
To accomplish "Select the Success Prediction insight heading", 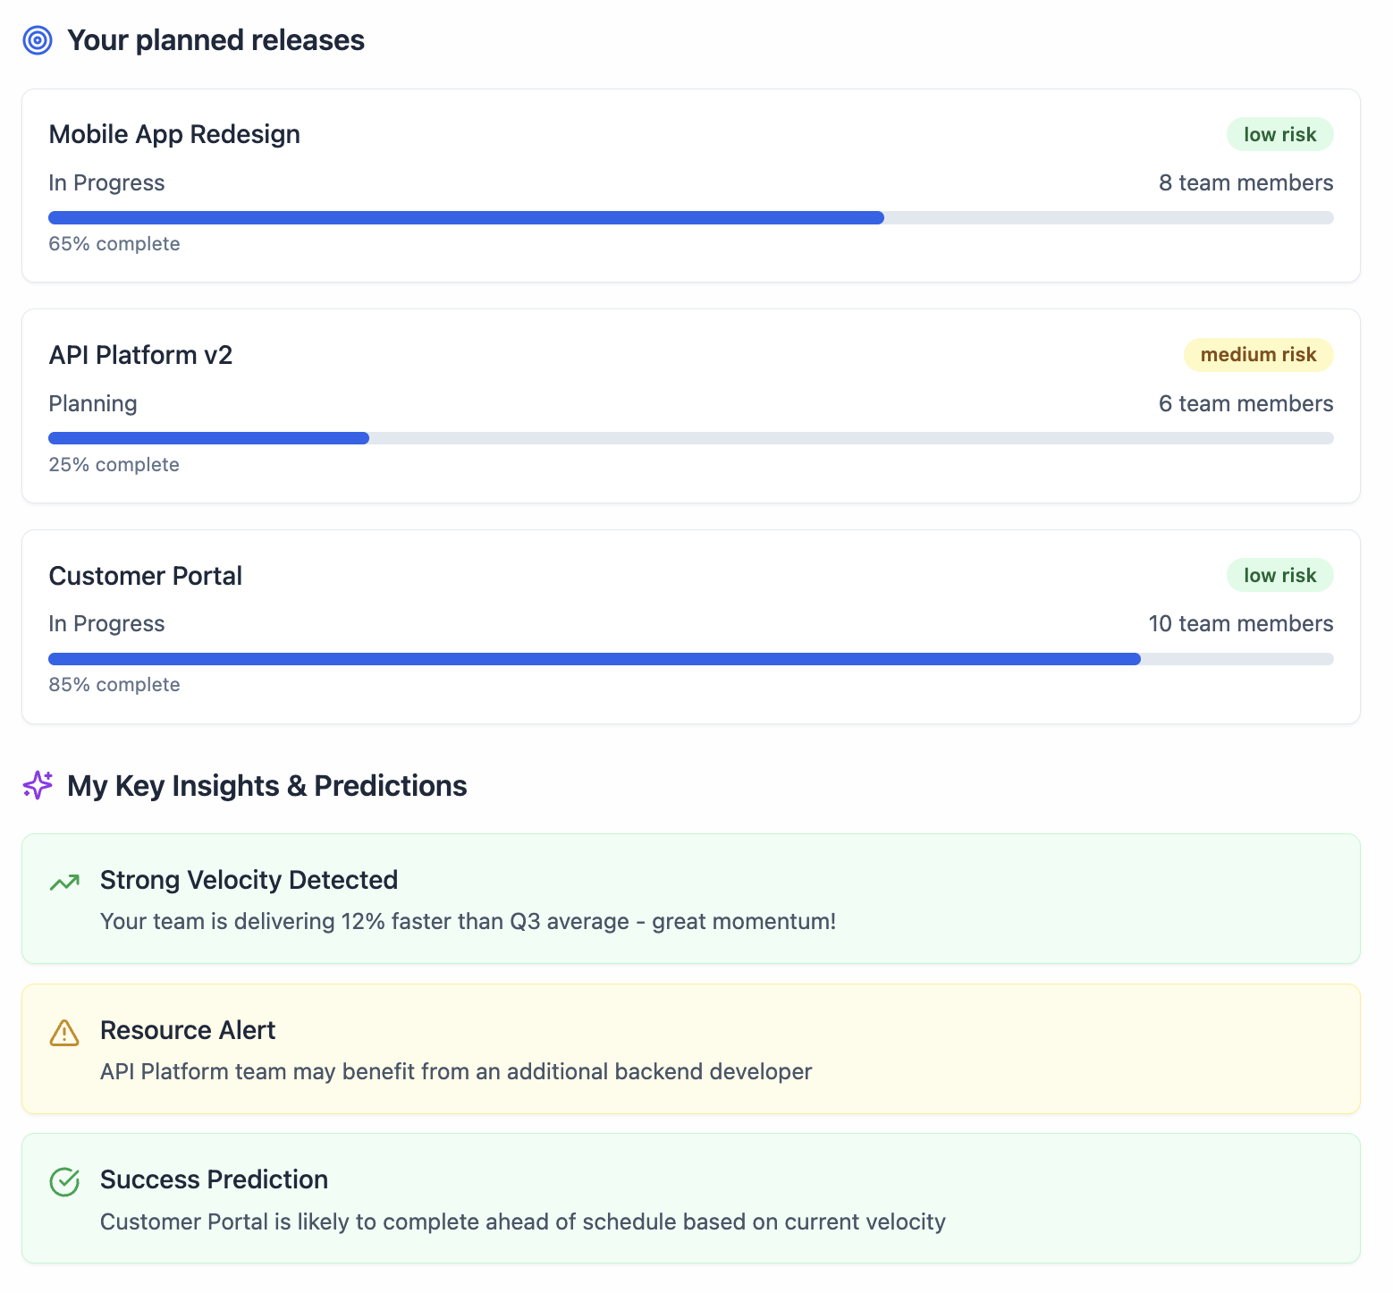I will pyautogui.click(x=214, y=1179).
